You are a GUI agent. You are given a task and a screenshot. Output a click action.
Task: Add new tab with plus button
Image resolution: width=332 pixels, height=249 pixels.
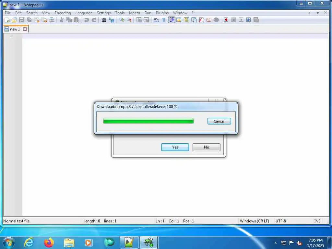[x=310, y=13]
